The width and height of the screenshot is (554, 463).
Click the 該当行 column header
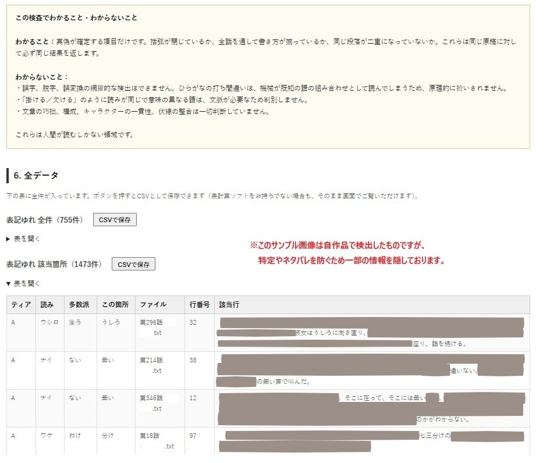(x=372, y=304)
